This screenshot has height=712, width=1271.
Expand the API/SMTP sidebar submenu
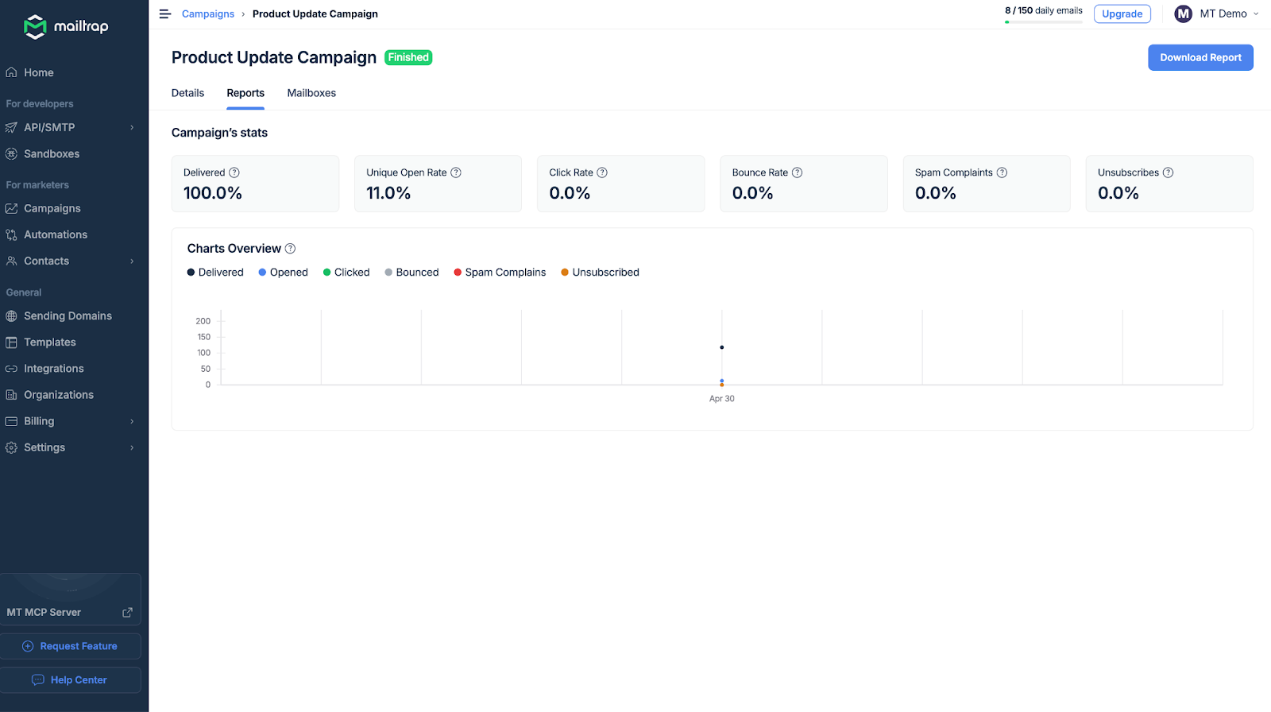[132, 128]
